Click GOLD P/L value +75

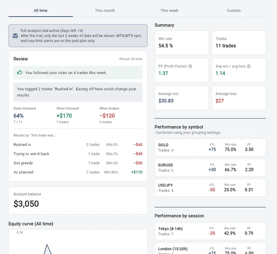[x=212, y=150]
